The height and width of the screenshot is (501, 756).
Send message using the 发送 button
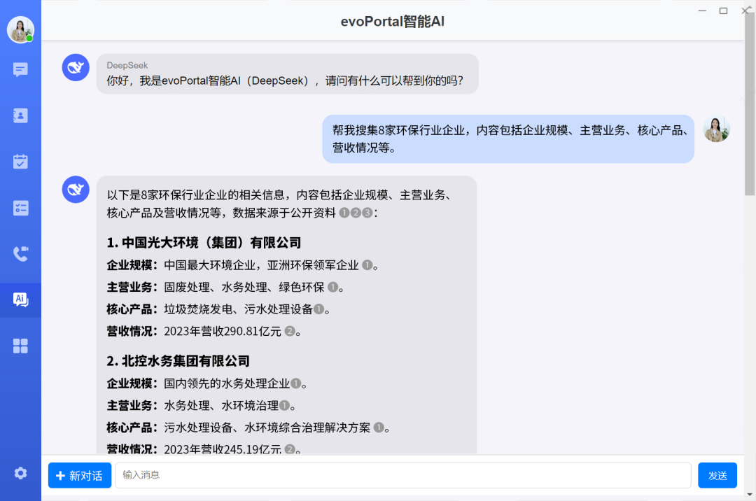pos(717,475)
